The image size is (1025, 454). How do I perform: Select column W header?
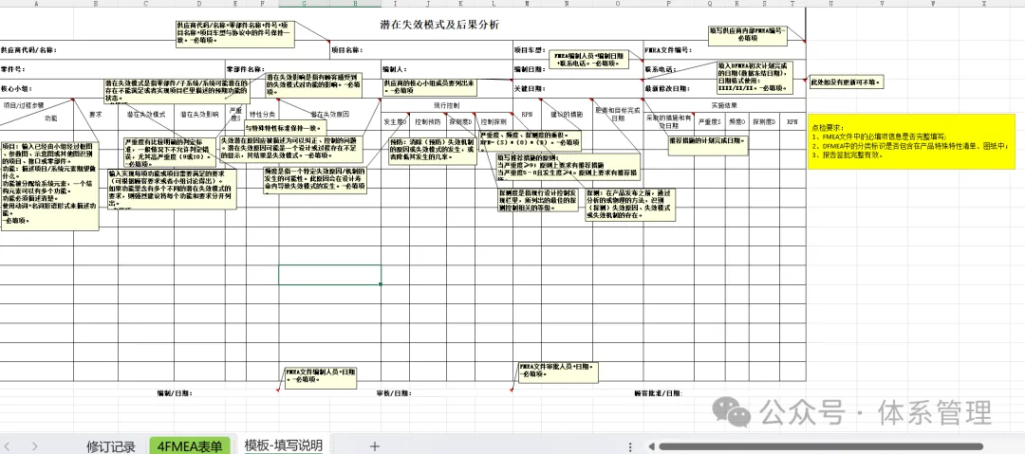click(x=932, y=3)
